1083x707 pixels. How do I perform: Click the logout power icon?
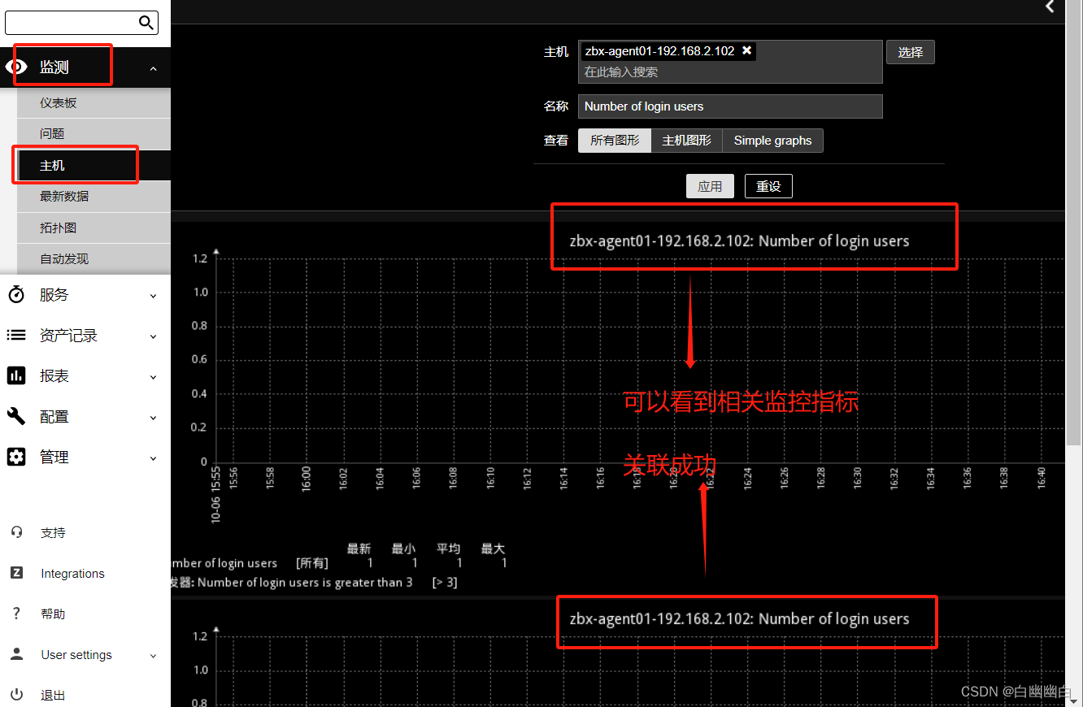pos(16,695)
